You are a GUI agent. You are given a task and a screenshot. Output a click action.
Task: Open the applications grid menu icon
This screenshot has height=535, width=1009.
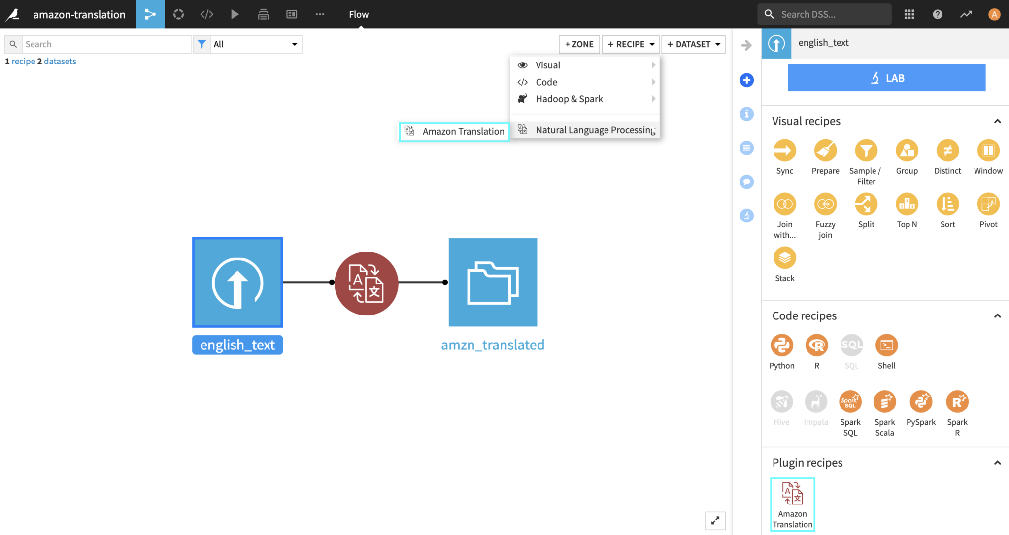coord(909,14)
